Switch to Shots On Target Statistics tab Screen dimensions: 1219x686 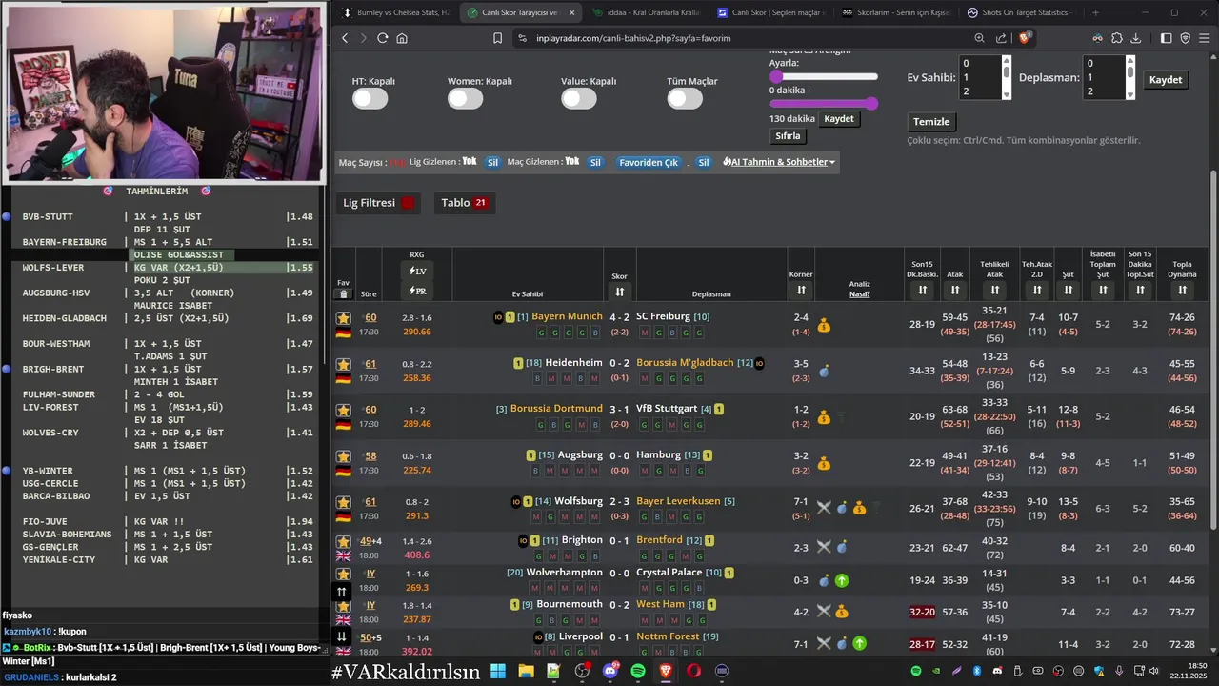pyautogui.click(x=1021, y=12)
